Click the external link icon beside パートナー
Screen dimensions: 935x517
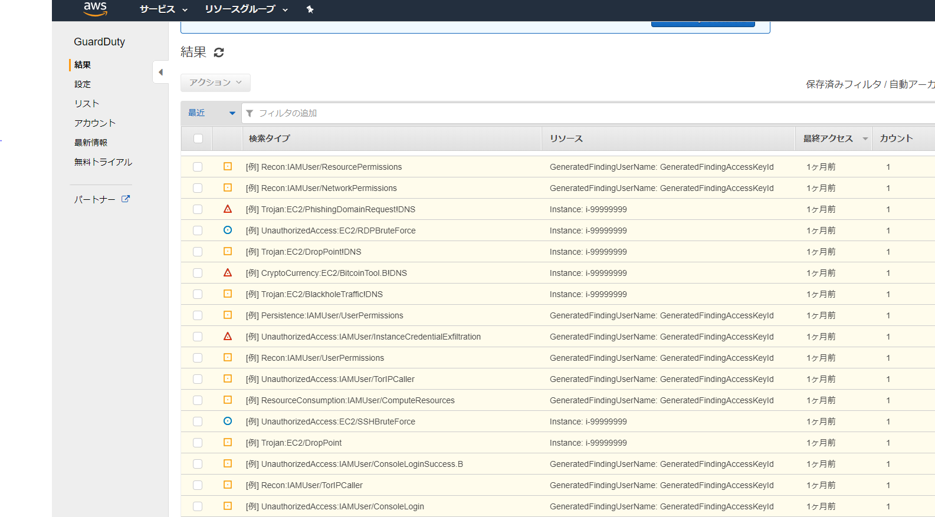click(x=126, y=199)
